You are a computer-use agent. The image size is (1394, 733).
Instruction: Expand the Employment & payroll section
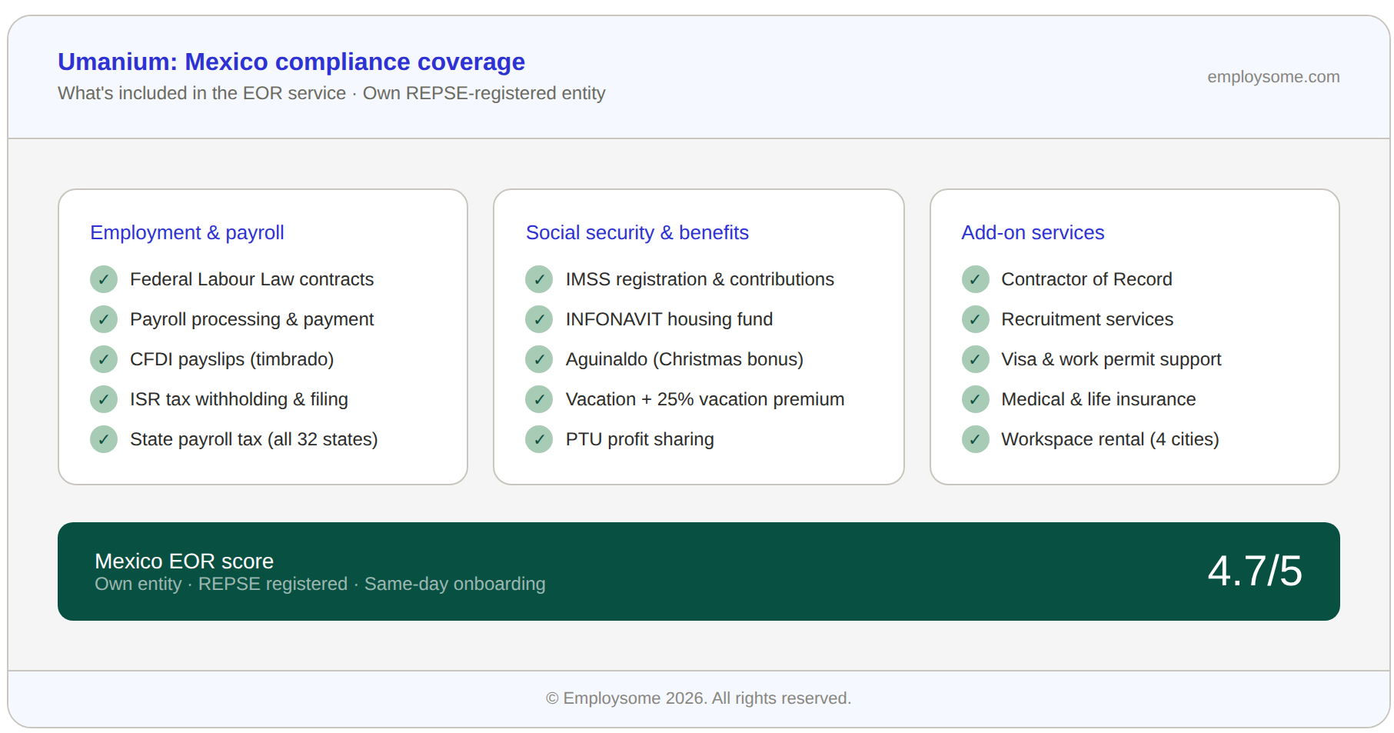tap(187, 232)
